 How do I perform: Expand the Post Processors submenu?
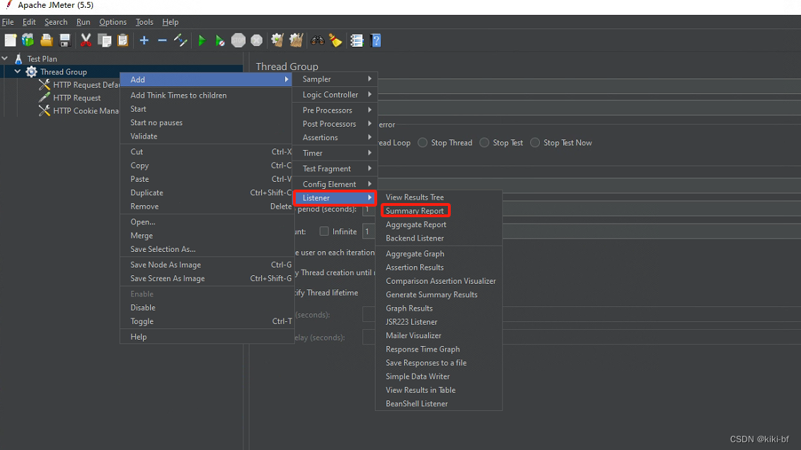tap(335, 124)
